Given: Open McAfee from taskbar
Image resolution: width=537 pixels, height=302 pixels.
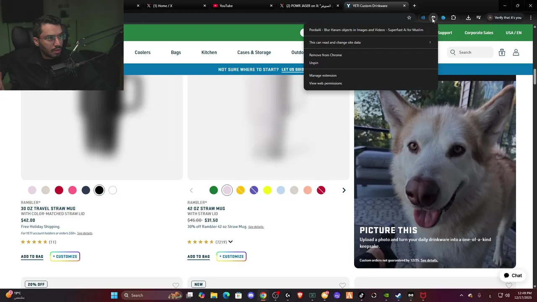Looking at the screenshot, I should (x=423, y=295).
